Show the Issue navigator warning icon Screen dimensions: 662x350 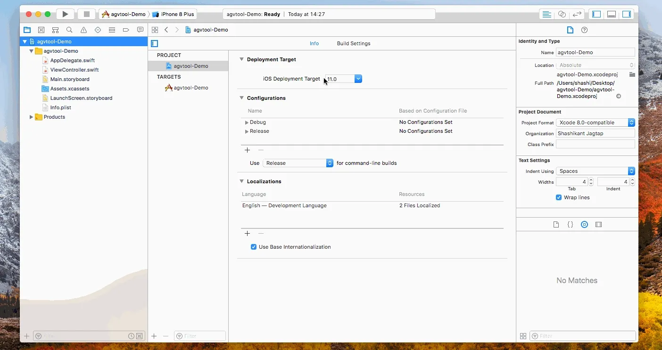tap(83, 30)
